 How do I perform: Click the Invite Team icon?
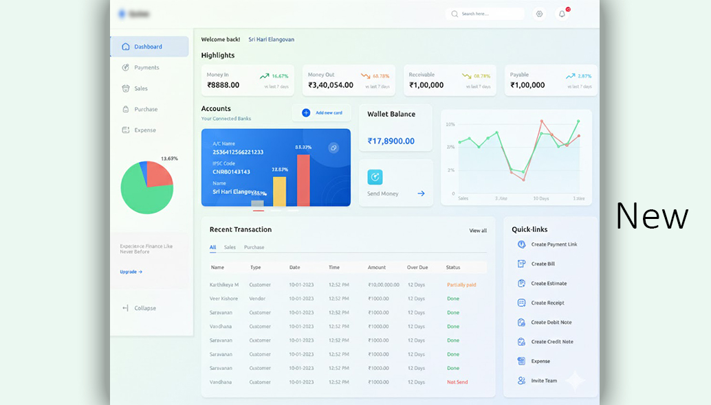[522, 380]
